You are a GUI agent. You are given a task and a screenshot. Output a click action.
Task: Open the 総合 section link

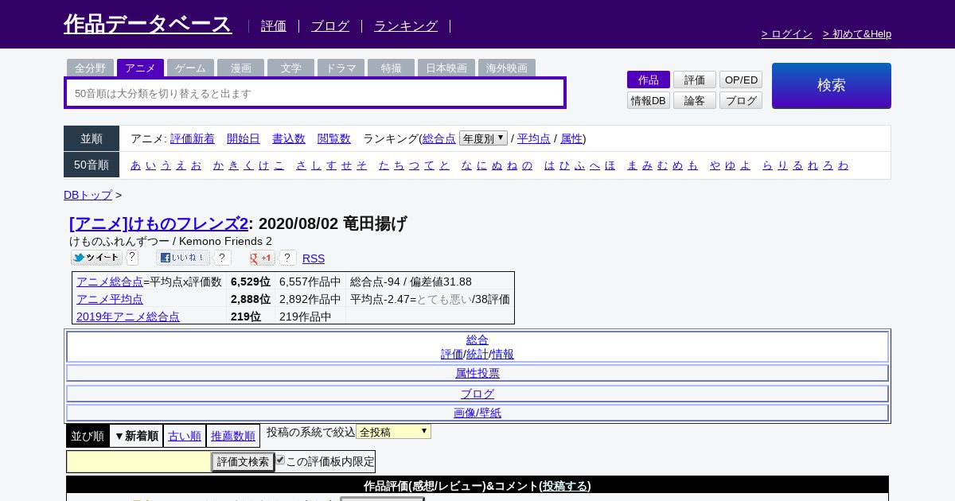point(477,340)
